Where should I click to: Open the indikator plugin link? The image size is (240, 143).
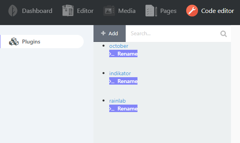pyautogui.click(x=120, y=73)
